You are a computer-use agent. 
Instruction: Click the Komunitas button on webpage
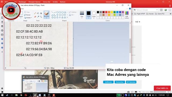[x=120, y=82]
